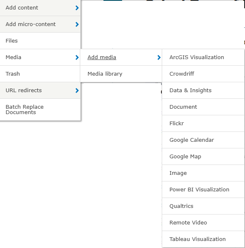This screenshot has width=245, height=248.
Task: Choose Crowdriff media type
Action: (203, 74)
